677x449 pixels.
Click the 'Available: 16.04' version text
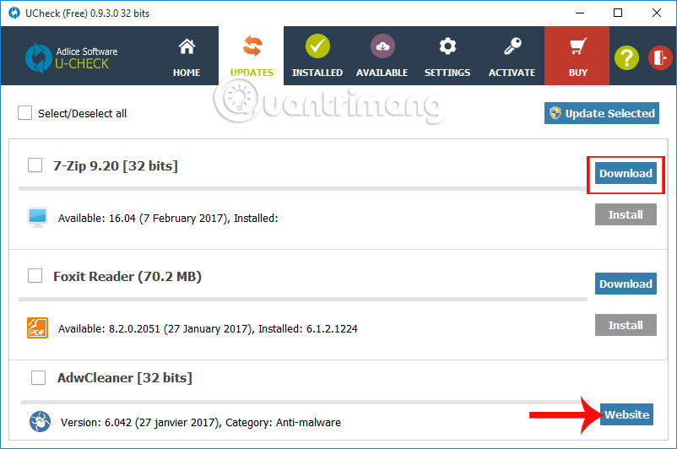(168, 218)
